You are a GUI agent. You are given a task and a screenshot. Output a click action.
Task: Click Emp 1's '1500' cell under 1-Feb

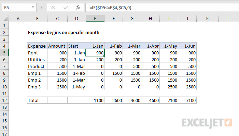[114, 73]
